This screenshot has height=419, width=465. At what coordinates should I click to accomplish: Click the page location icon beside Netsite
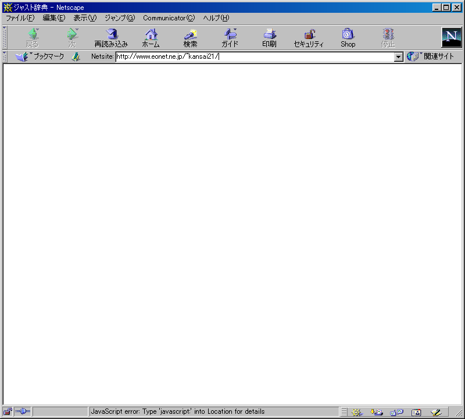[76, 56]
